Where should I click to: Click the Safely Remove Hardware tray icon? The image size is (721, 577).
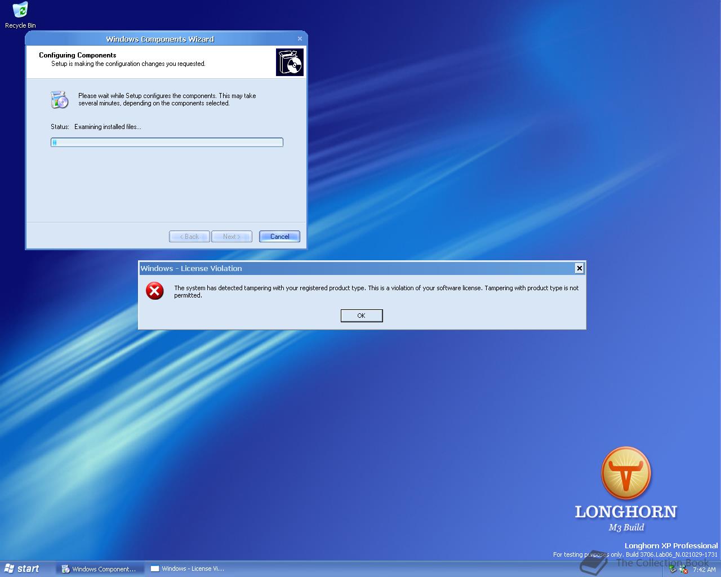point(672,569)
